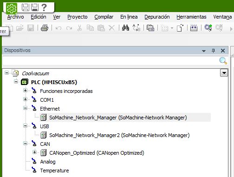The width and height of the screenshot is (234, 177).
Task: Click the device search input field
Action: [110, 61]
